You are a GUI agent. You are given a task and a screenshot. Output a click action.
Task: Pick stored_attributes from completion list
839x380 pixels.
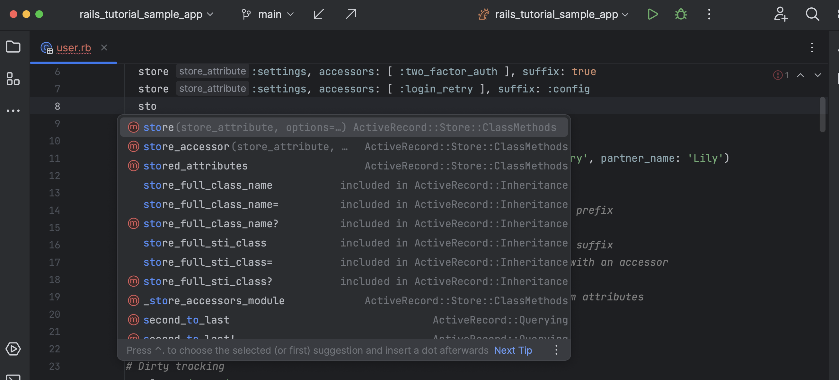tap(195, 166)
